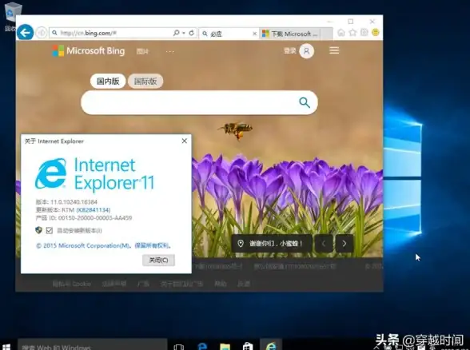Open File Explorer from the taskbar
This screenshot has width=470, height=350.
[225, 347]
